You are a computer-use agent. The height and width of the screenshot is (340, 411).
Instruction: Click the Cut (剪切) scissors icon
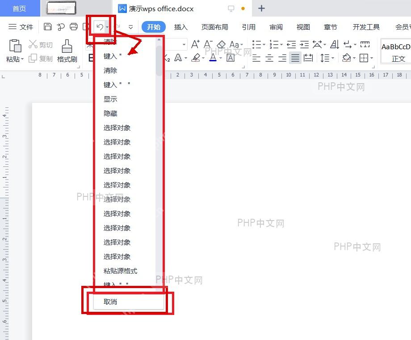(x=33, y=44)
